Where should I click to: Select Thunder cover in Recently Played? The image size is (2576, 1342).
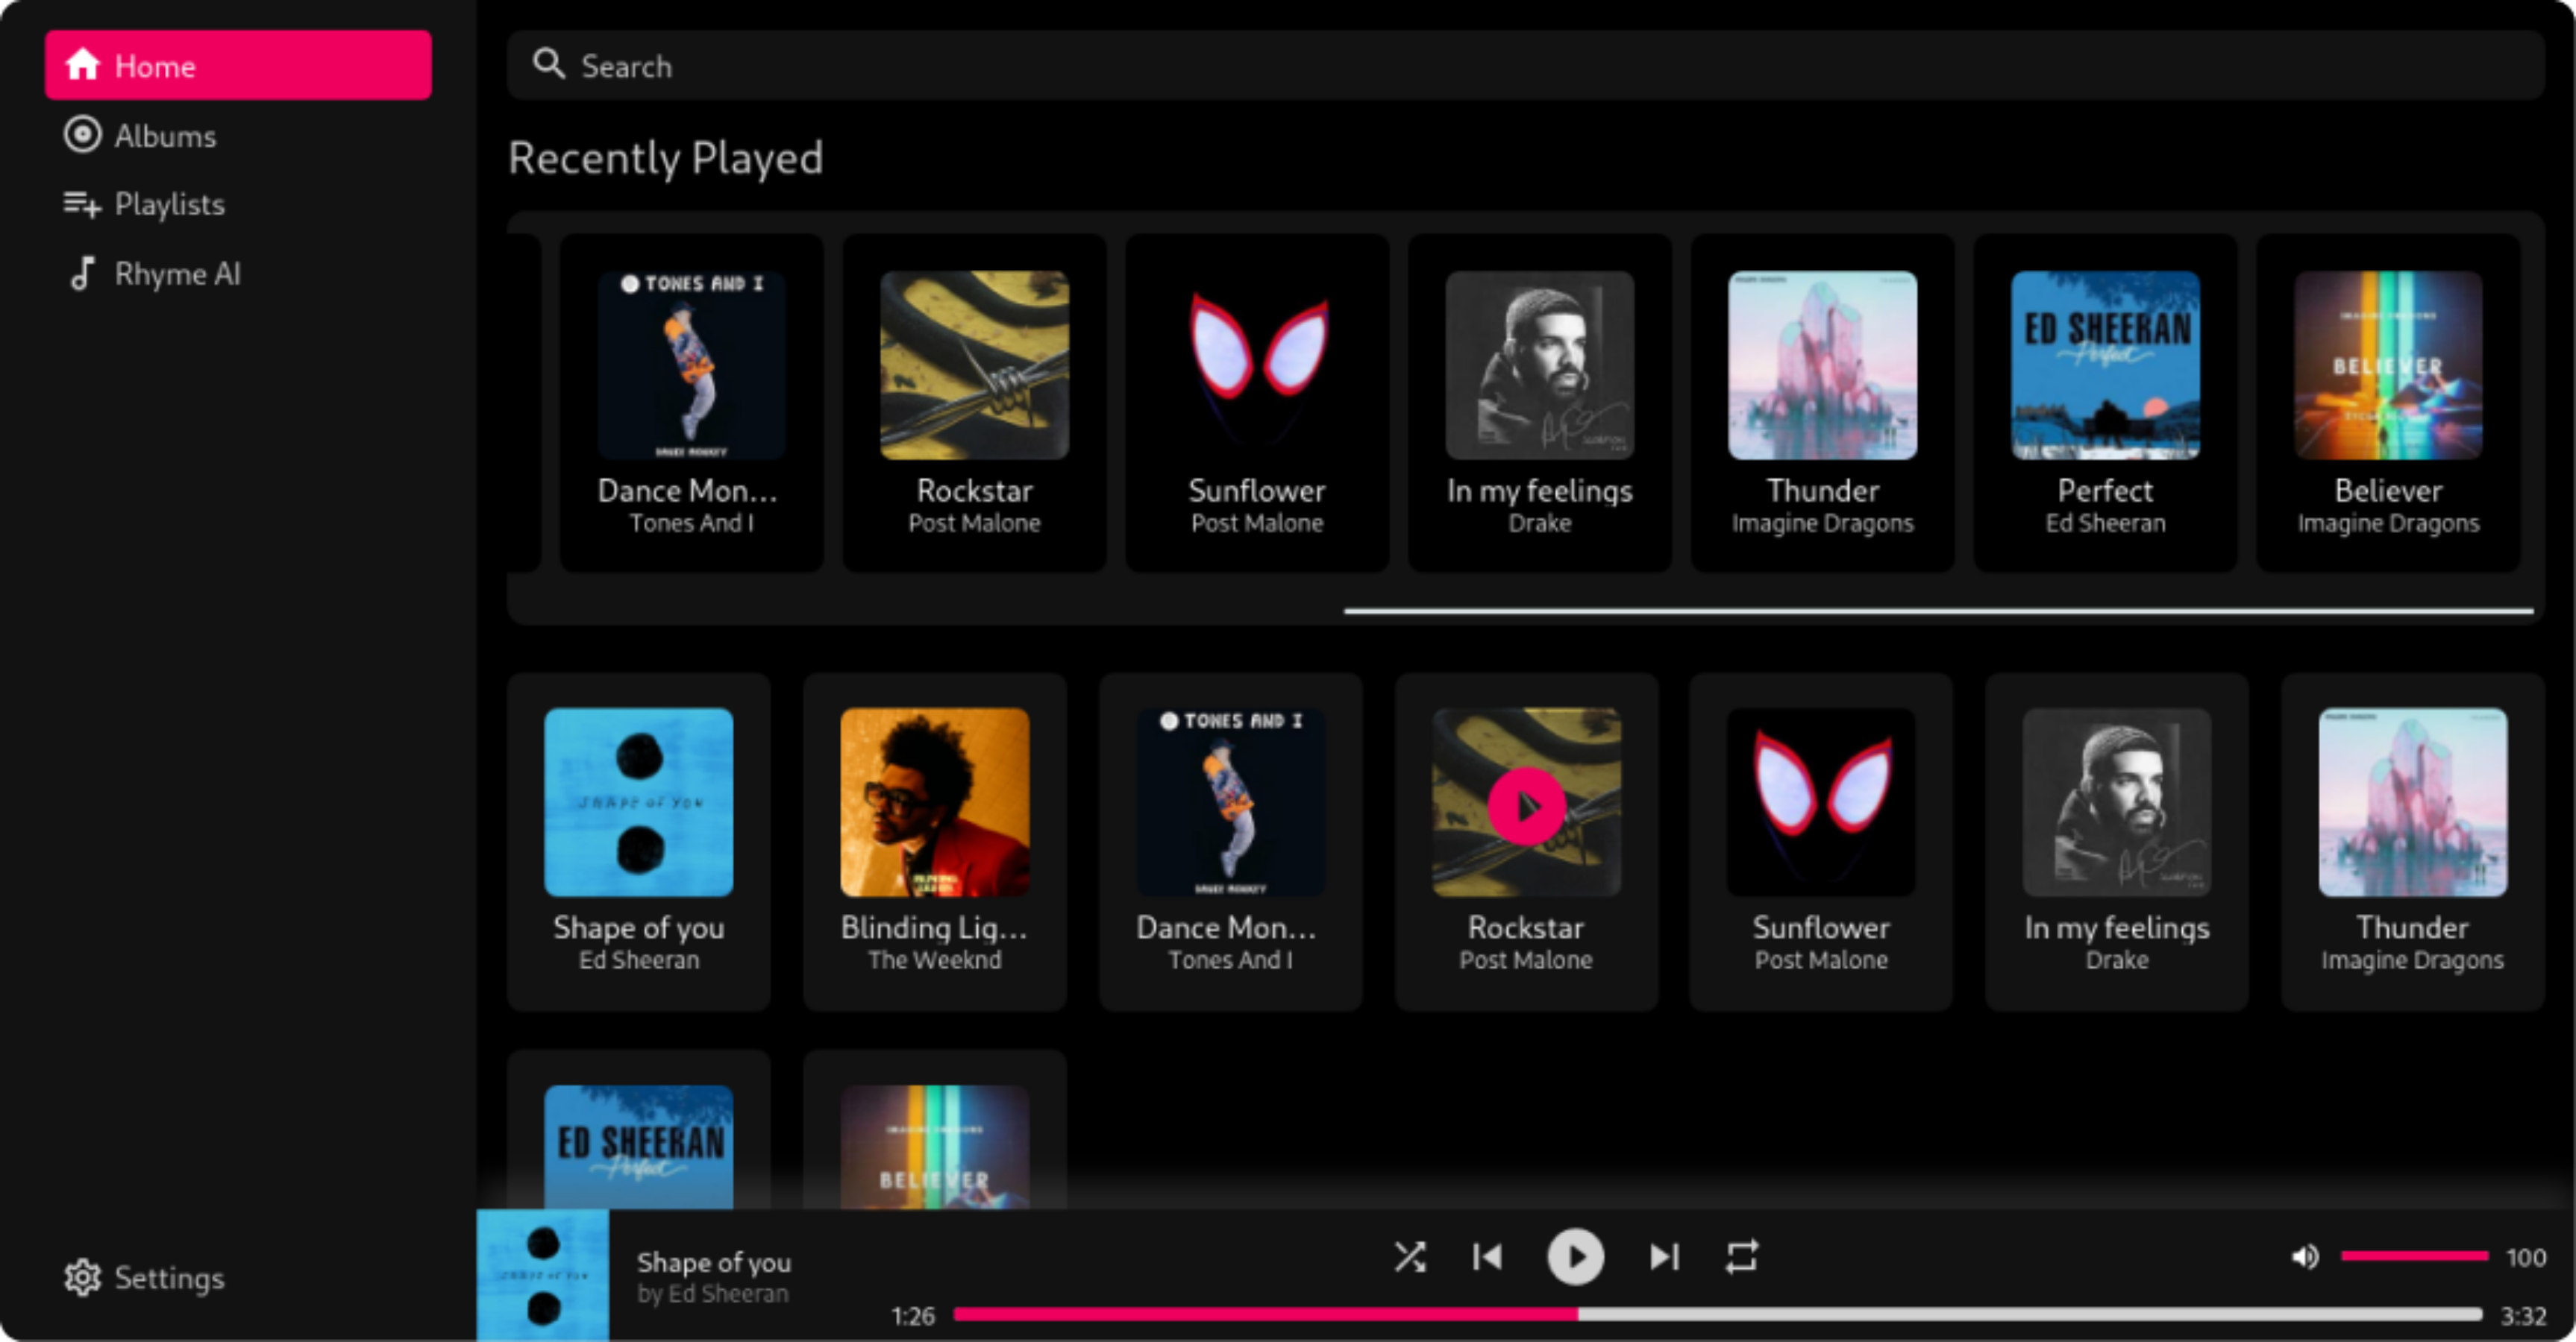pos(1822,365)
